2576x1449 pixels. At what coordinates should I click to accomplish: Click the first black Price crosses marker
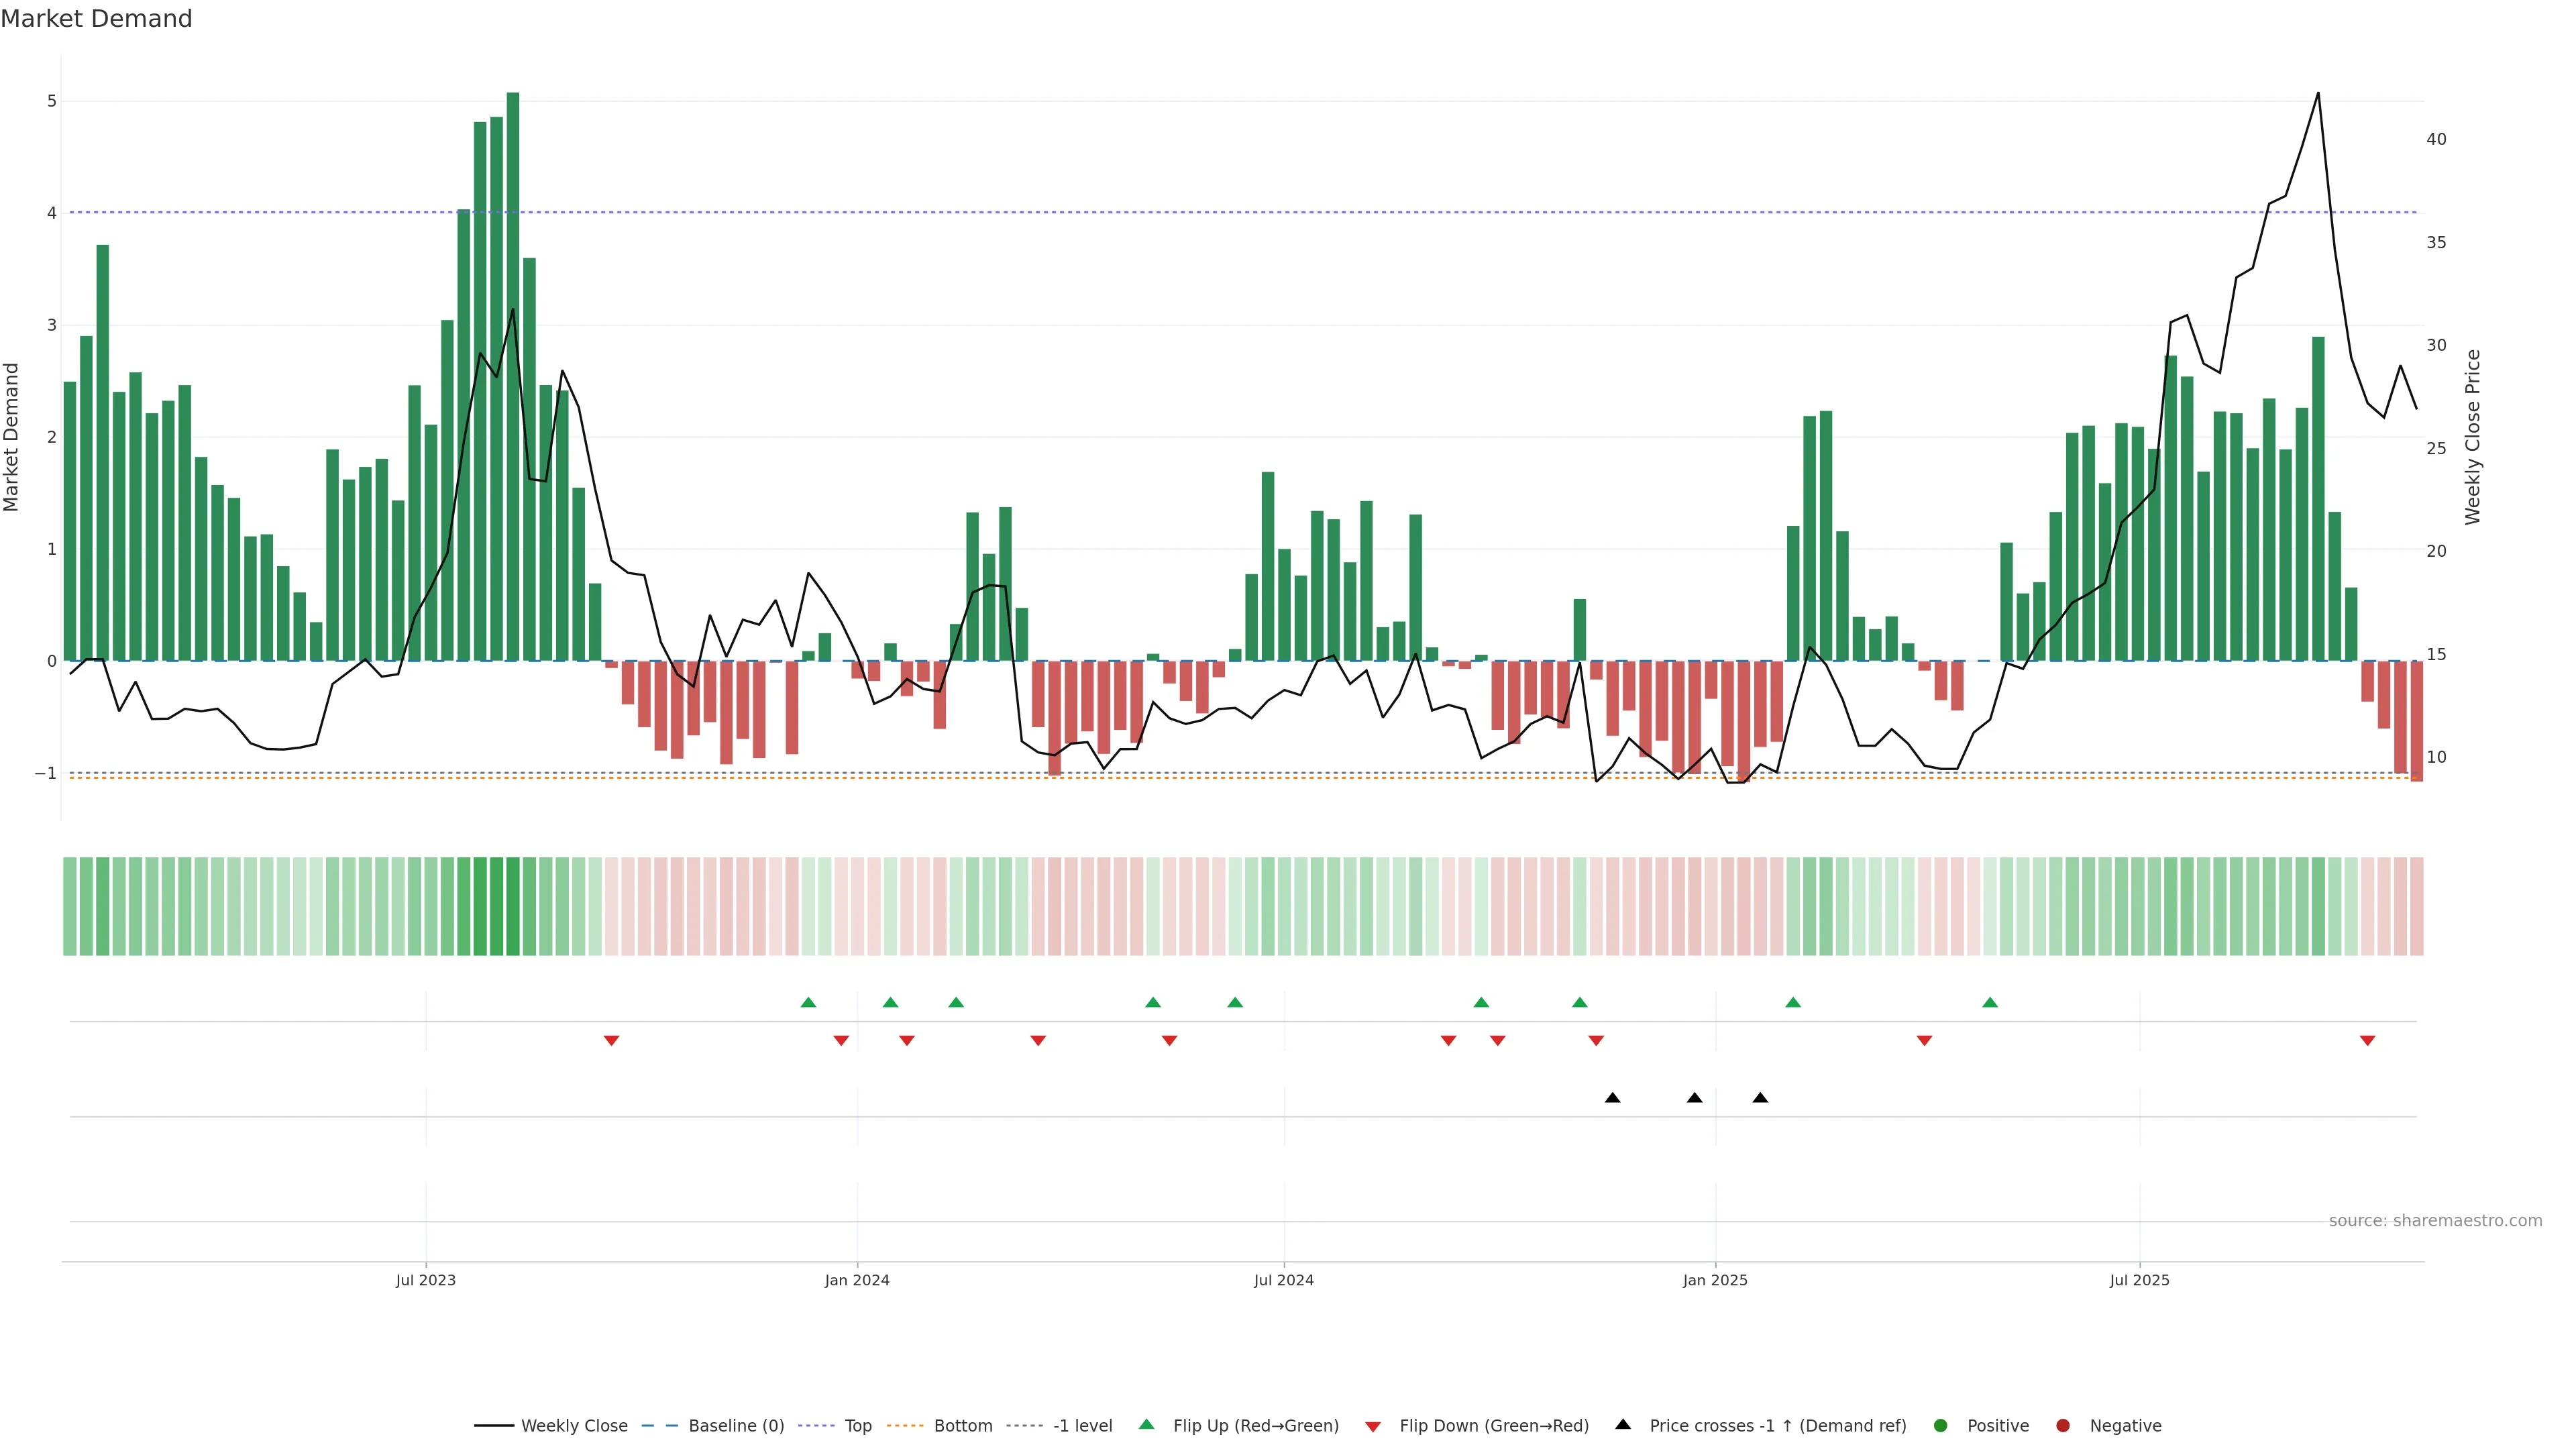point(1612,1098)
